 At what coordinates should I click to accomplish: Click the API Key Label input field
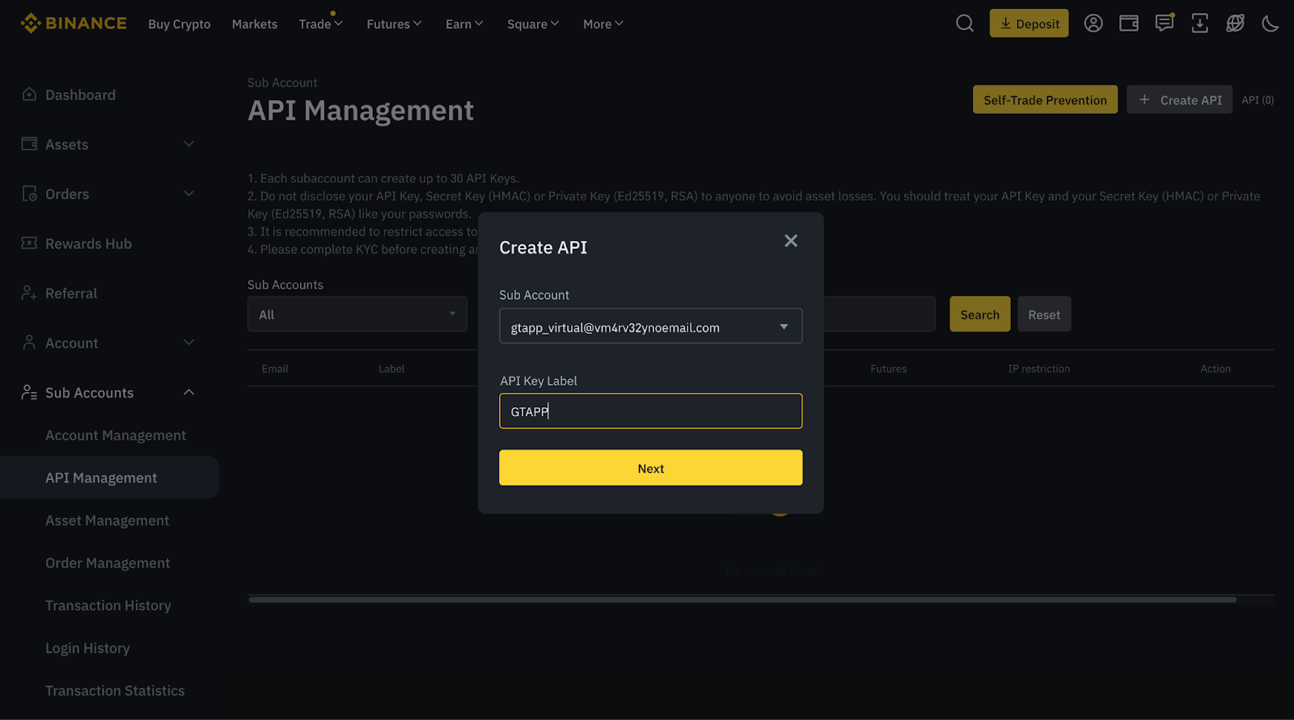pyautogui.click(x=650, y=411)
